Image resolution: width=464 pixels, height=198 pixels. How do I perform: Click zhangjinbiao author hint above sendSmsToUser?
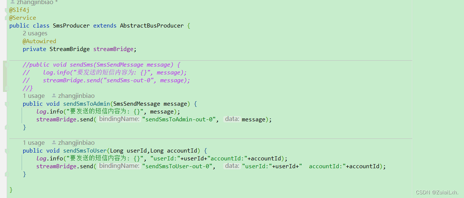(x=77, y=143)
